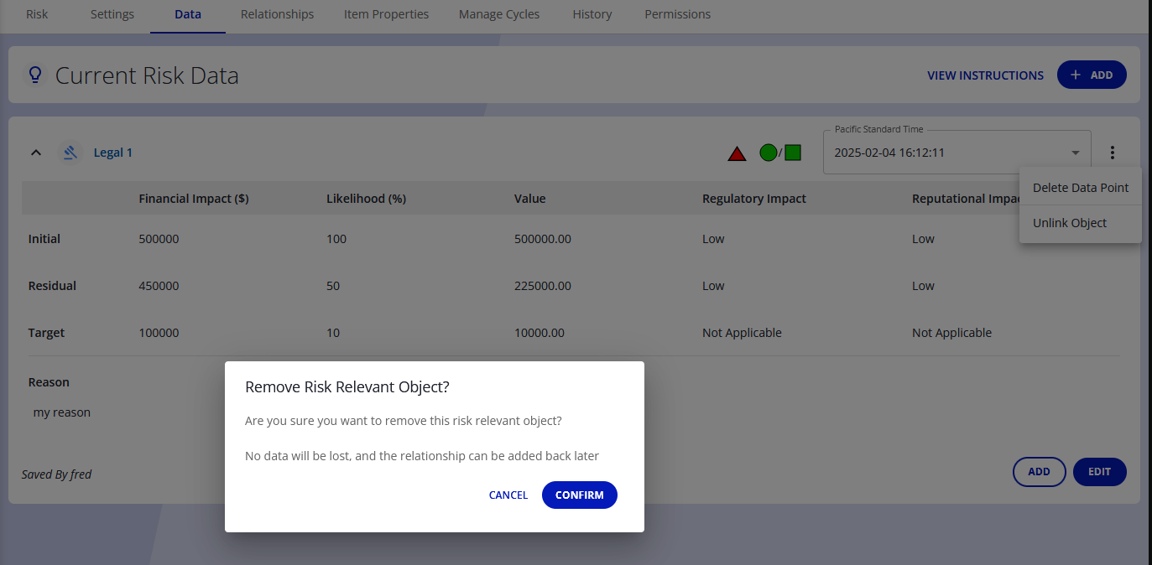Image resolution: width=1152 pixels, height=565 pixels.
Task: Open the Legal 1 object link
Action: click(112, 153)
